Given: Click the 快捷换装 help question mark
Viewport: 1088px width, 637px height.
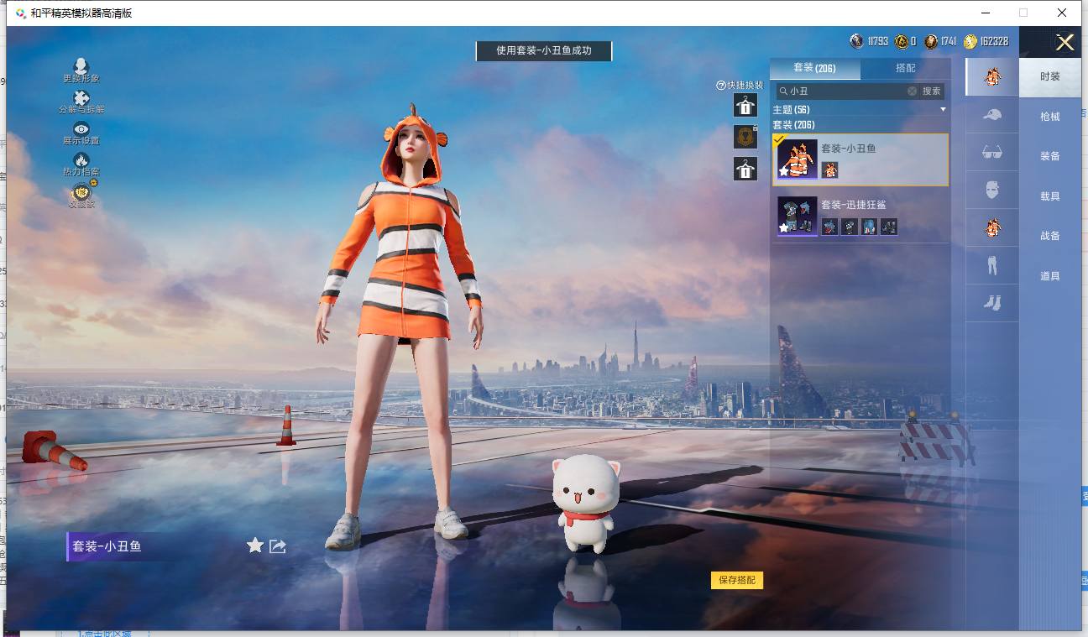Looking at the screenshot, I should pyautogui.click(x=720, y=86).
